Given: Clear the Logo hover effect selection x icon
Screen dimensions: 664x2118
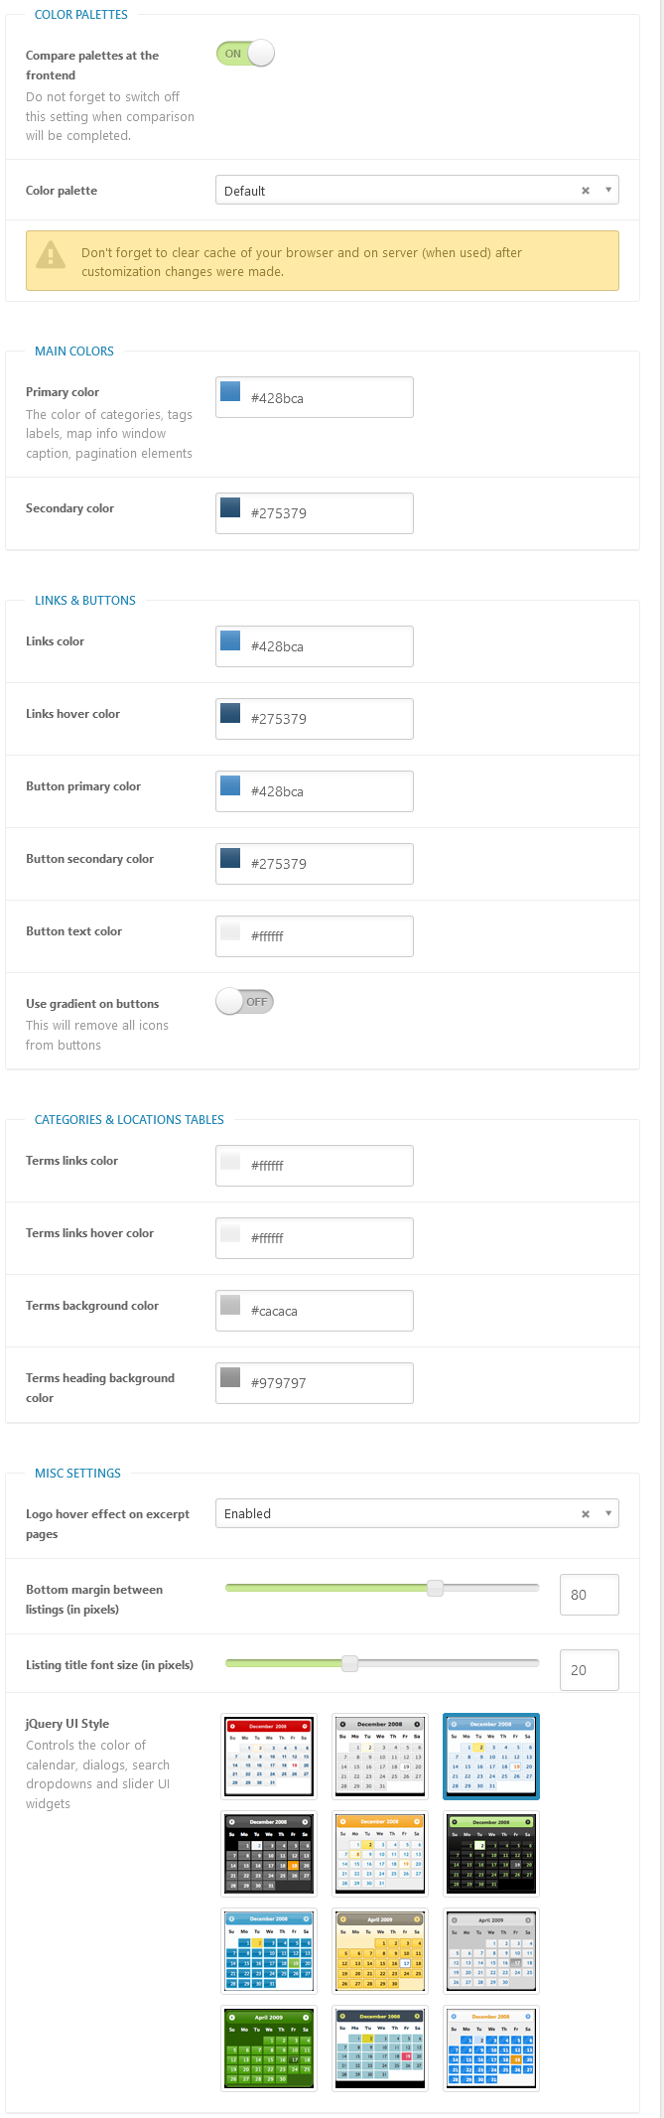Looking at the screenshot, I should pyautogui.click(x=586, y=1513).
